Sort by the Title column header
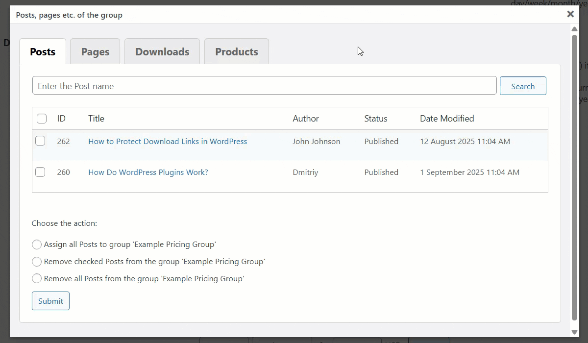The image size is (588, 343). point(96,118)
